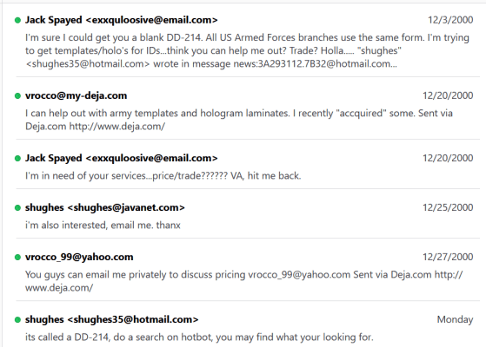Open sender vrocco@my-deja.com
This screenshot has height=347, width=486.
[x=76, y=96]
